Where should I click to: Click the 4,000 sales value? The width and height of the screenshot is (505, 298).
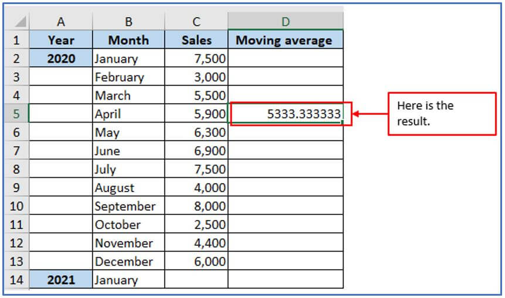[196, 187]
